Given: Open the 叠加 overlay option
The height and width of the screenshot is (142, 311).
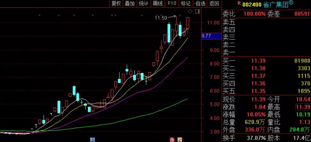Looking at the screenshot, I should [130, 4].
